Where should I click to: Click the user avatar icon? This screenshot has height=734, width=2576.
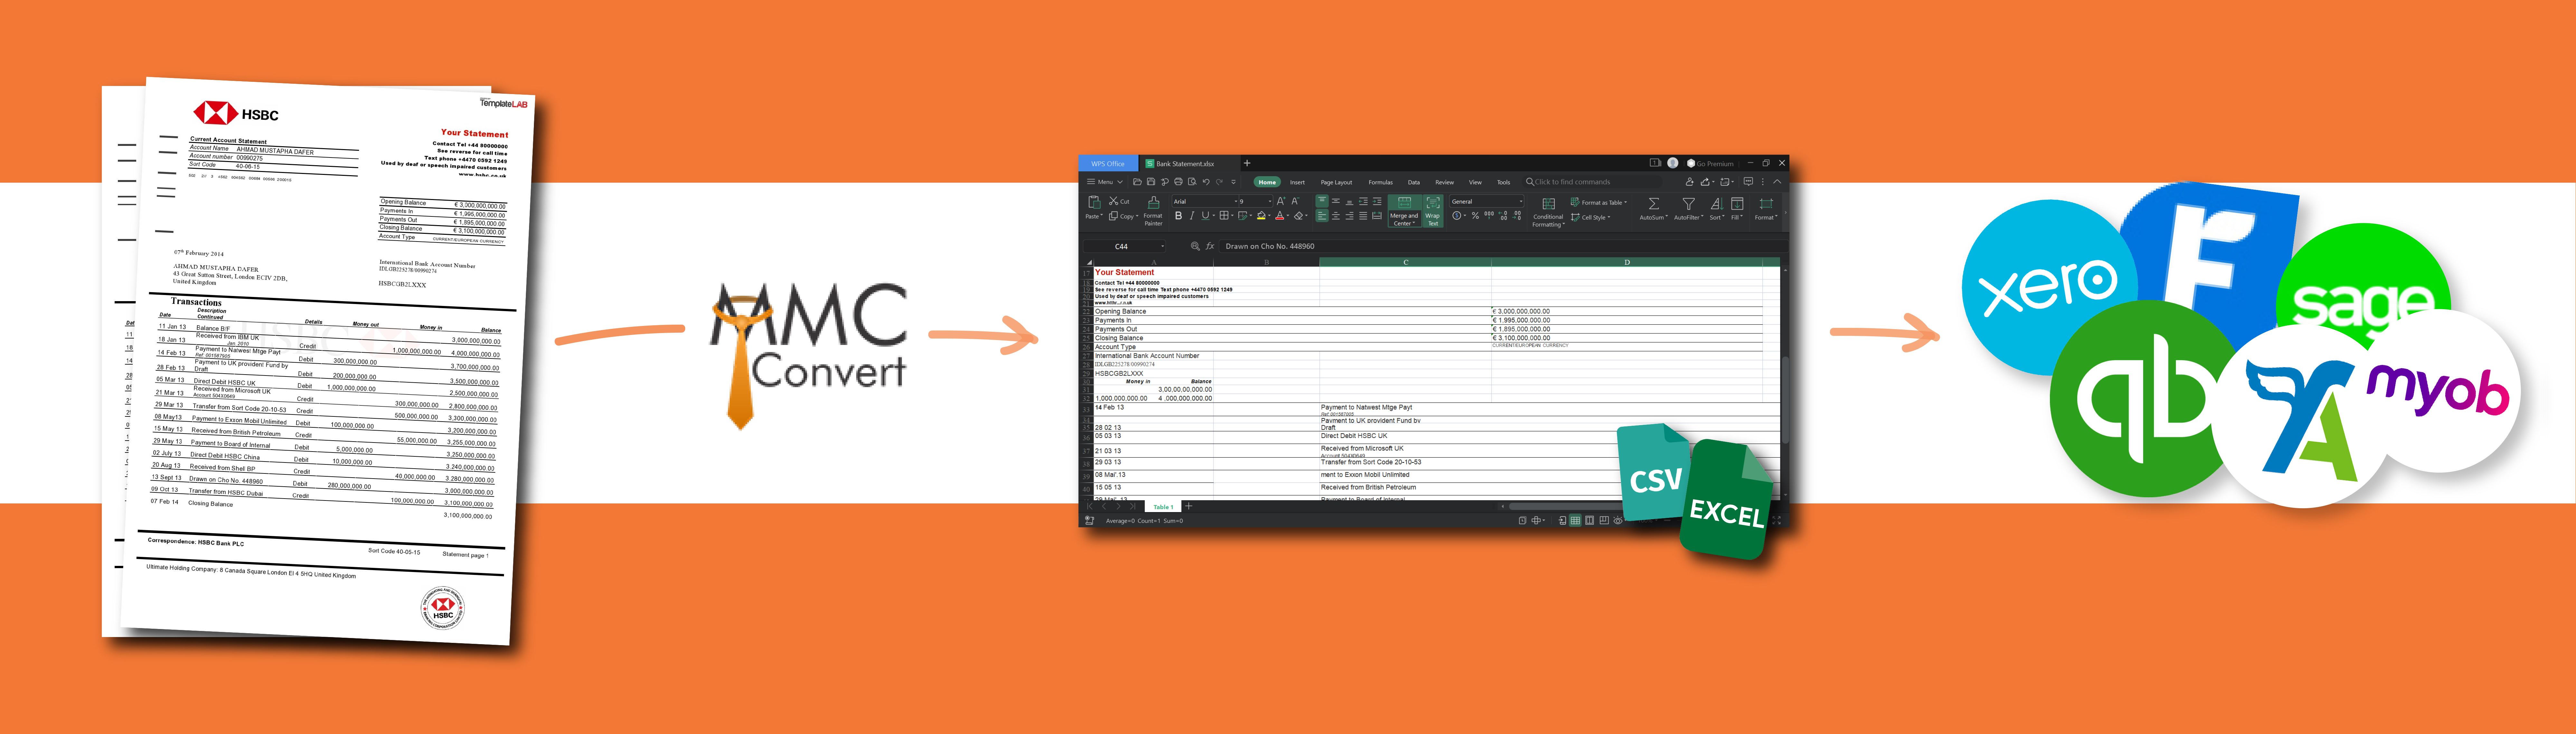pos(1673,163)
